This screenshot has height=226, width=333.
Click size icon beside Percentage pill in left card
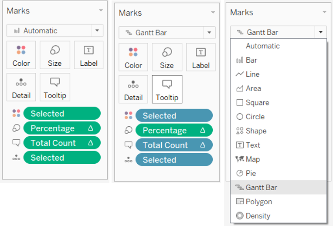[x=17, y=128]
